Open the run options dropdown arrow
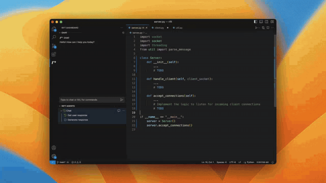 259,28
